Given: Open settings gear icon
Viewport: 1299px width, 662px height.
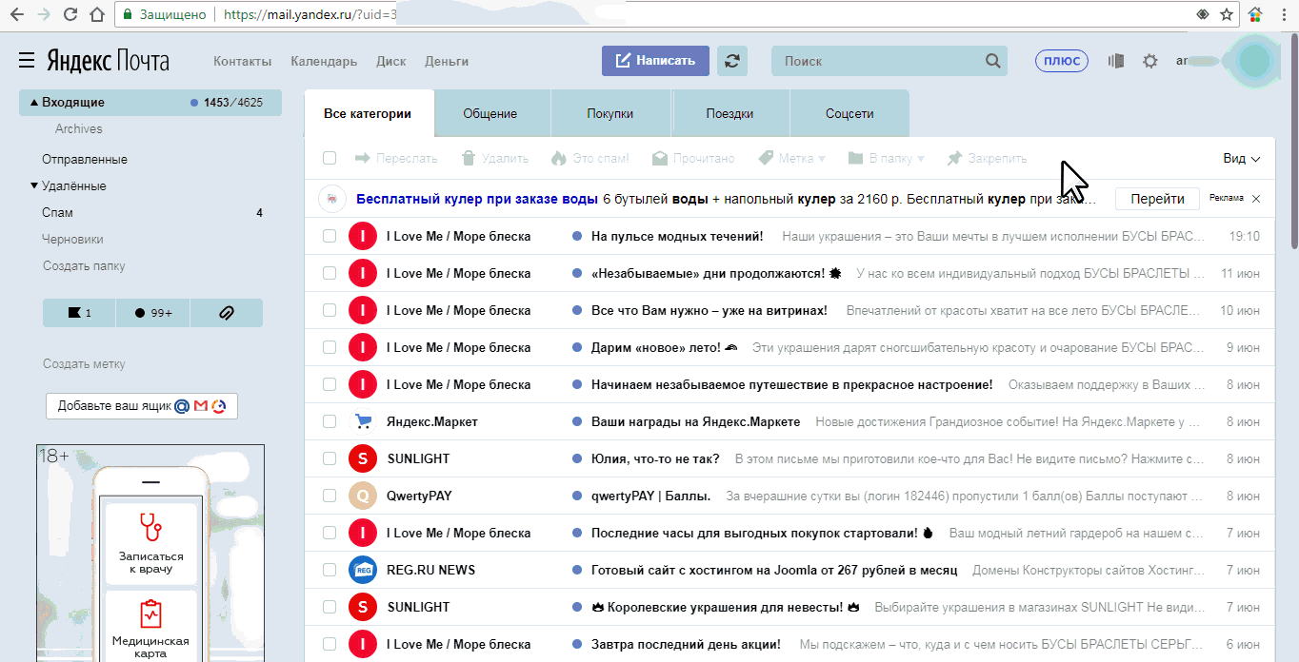Looking at the screenshot, I should click(x=1149, y=61).
